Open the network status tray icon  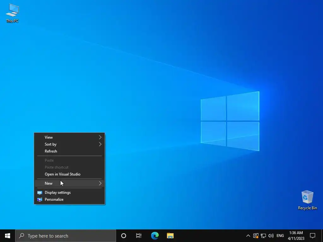[263, 236]
